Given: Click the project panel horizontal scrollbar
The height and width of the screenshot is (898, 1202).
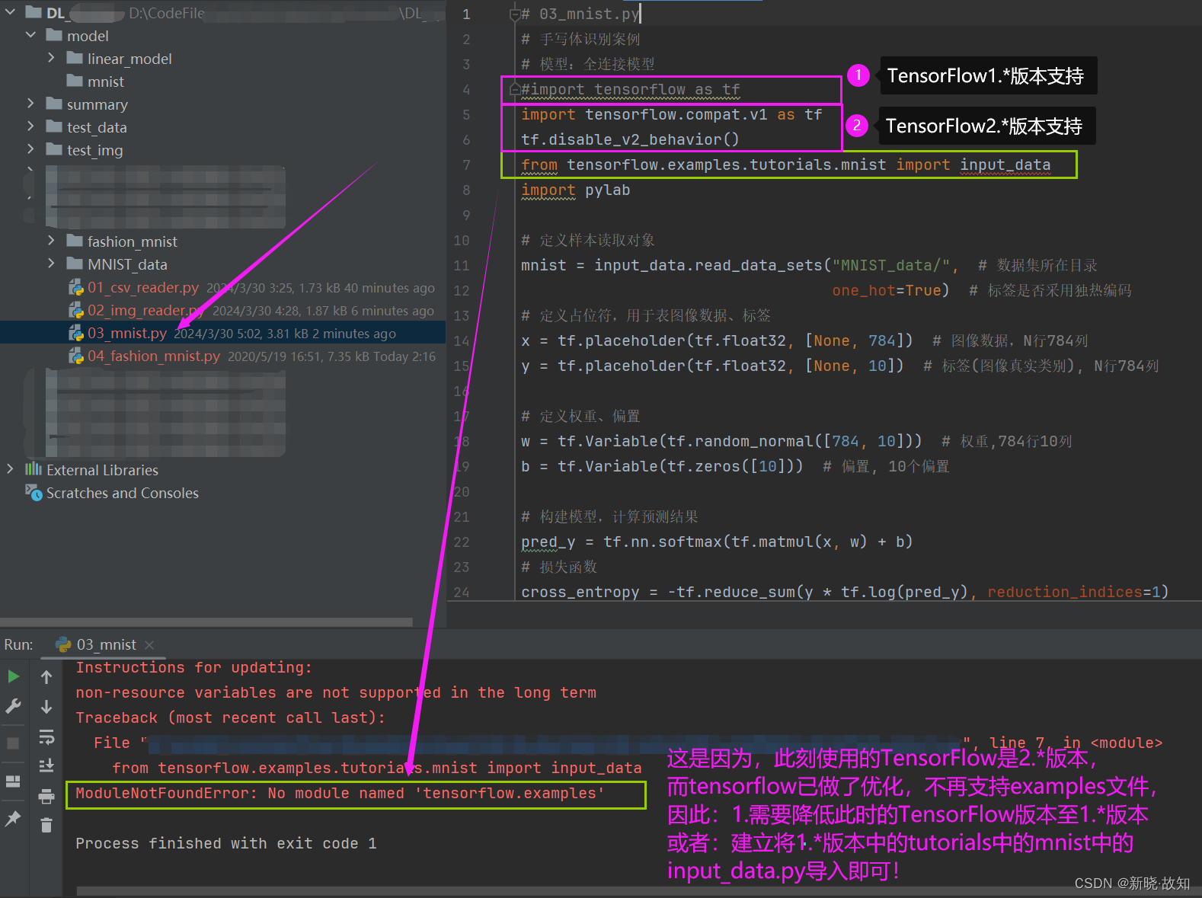Looking at the screenshot, I should pos(206,622).
